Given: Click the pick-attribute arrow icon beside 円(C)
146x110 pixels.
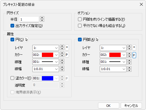Looking at the screenshot, I should tap(26, 40).
